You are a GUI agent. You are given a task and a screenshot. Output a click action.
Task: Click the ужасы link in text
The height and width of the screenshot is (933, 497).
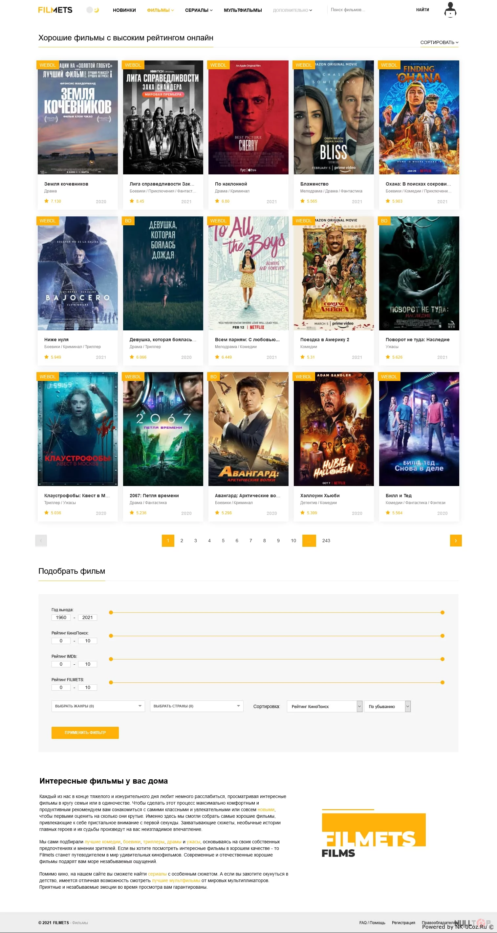coord(193,842)
